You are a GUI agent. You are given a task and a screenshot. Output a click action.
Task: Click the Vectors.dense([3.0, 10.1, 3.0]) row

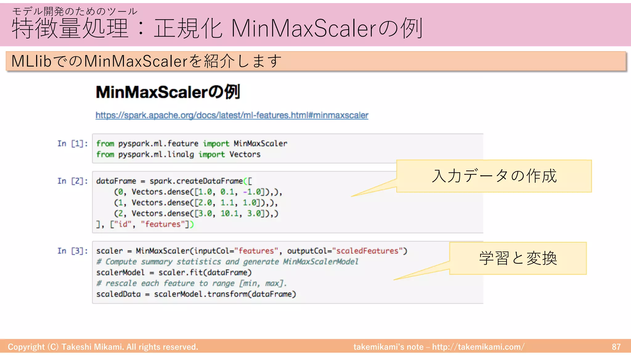196,214
